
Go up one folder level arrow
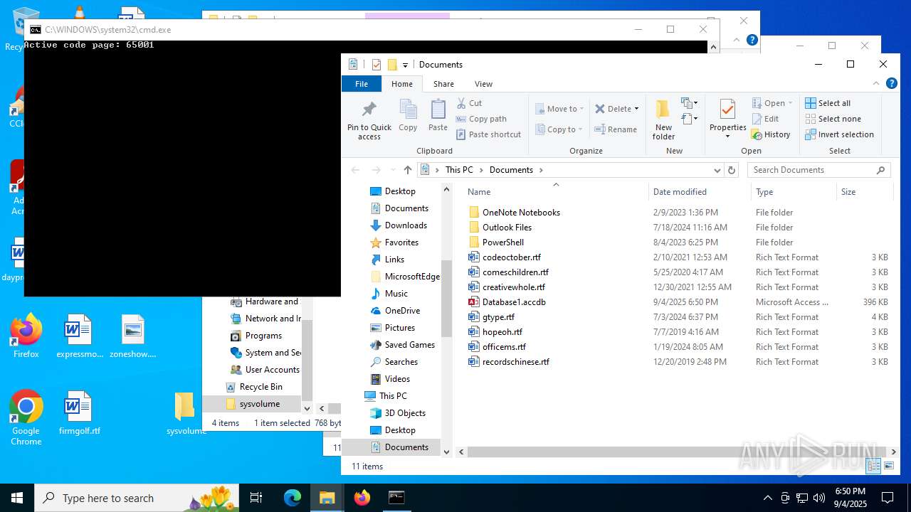(x=407, y=170)
